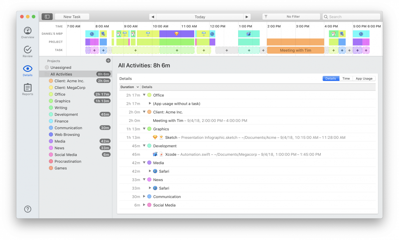Switch to the Time tab
The width and height of the screenshot is (399, 240).
click(x=346, y=78)
